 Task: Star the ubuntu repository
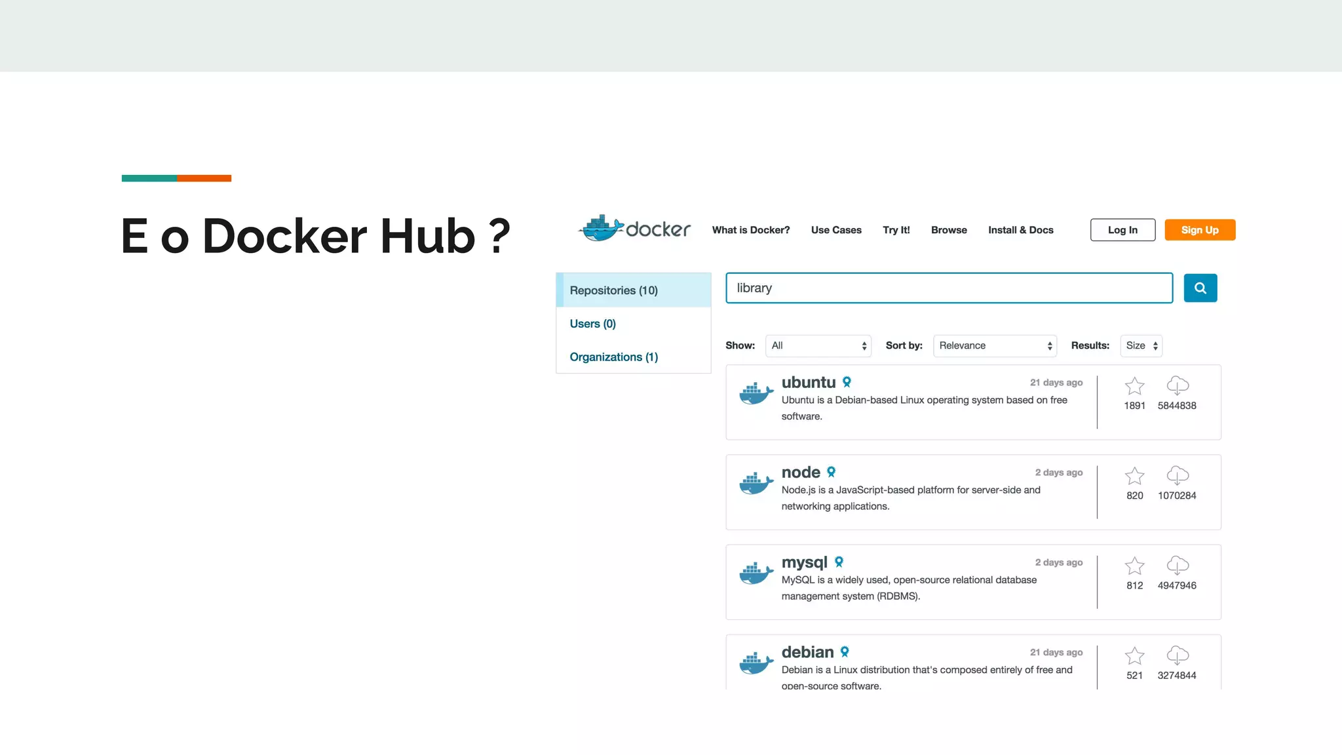(1134, 386)
